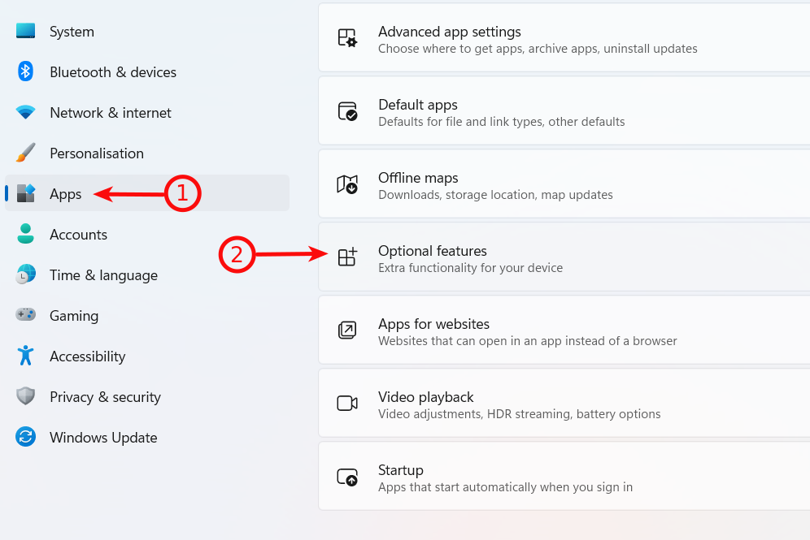810x540 pixels.
Task: Open Startup apps settings
Action: click(564, 476)
